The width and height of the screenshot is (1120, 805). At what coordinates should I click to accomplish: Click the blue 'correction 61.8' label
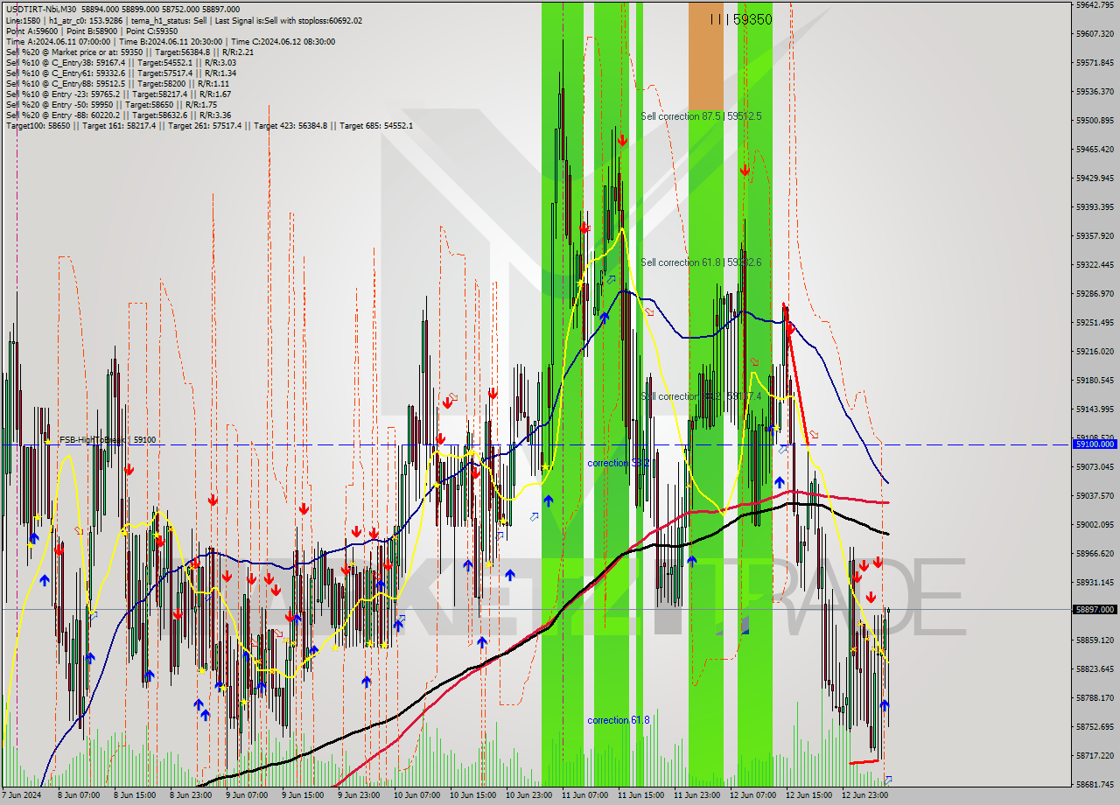[619, 720]
